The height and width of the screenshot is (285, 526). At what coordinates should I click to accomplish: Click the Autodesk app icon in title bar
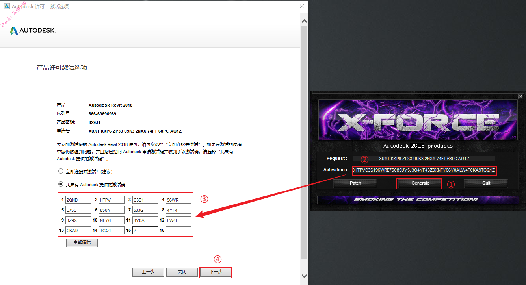(7, 7)
